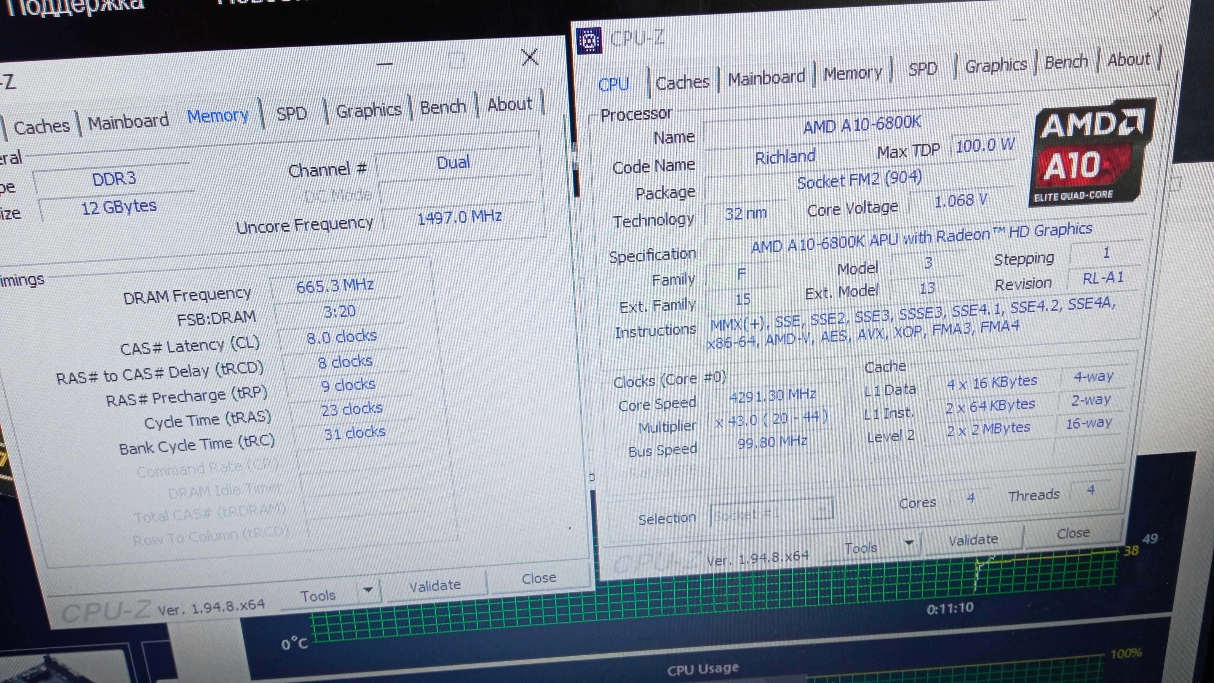1214x683 pixels.
Task: Open Memory tab in right CPU-Z window
Action: coord(852,73)
